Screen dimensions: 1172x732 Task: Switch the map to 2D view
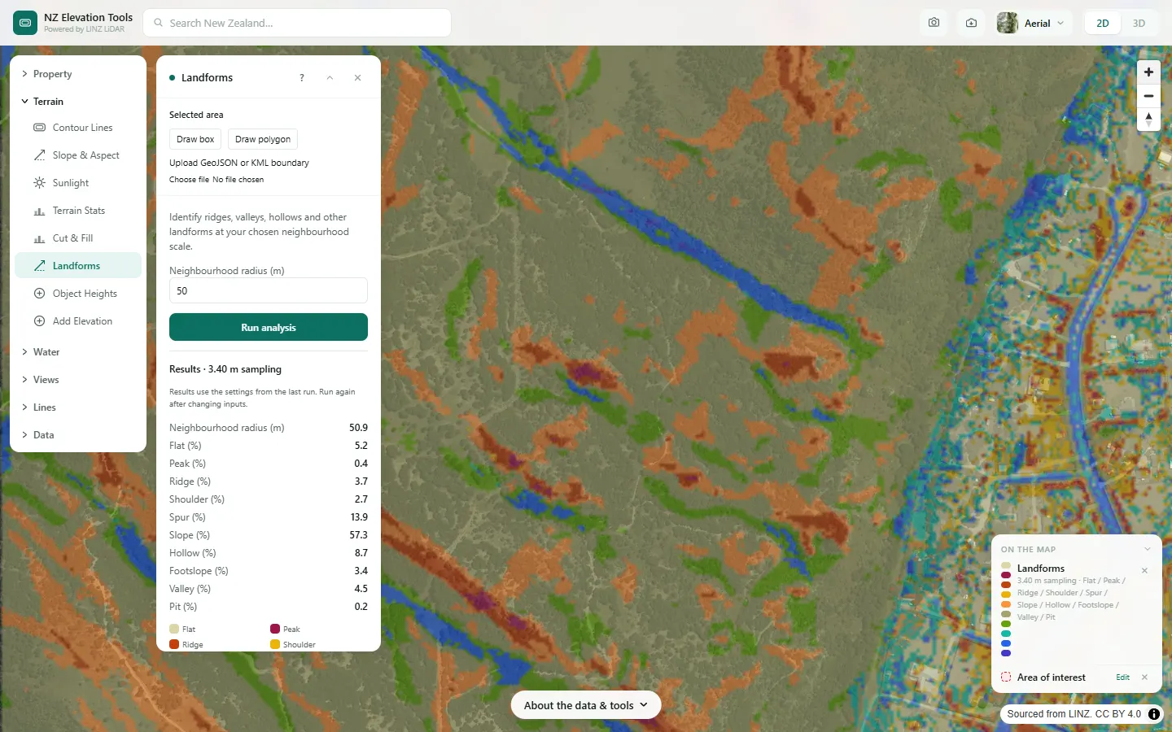point(1103,23)
